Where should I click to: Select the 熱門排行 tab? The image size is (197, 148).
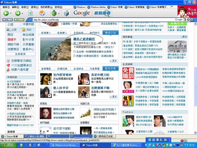pos(94,33)
